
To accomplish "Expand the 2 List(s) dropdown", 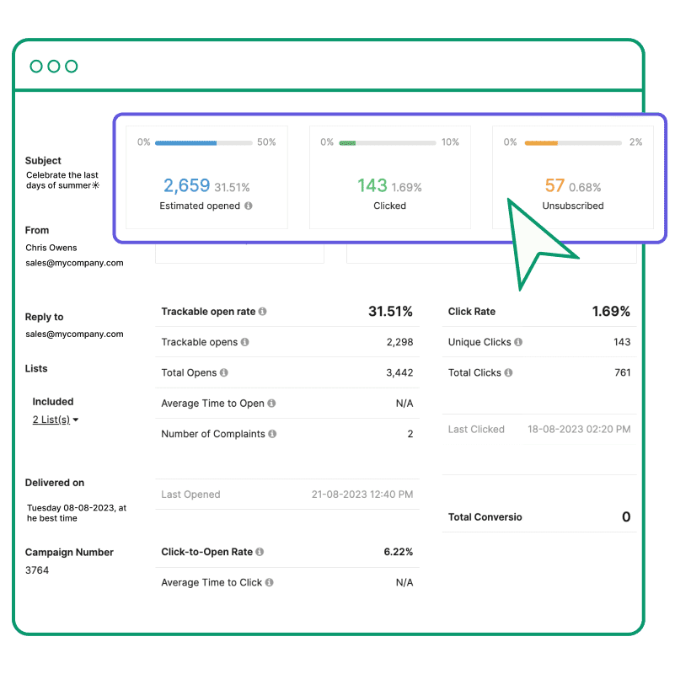I will coord(55,419).
